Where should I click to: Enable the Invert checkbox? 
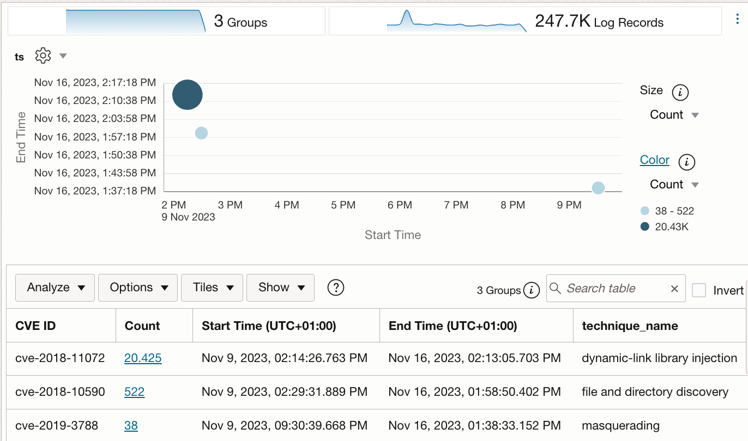pos(699,290)
